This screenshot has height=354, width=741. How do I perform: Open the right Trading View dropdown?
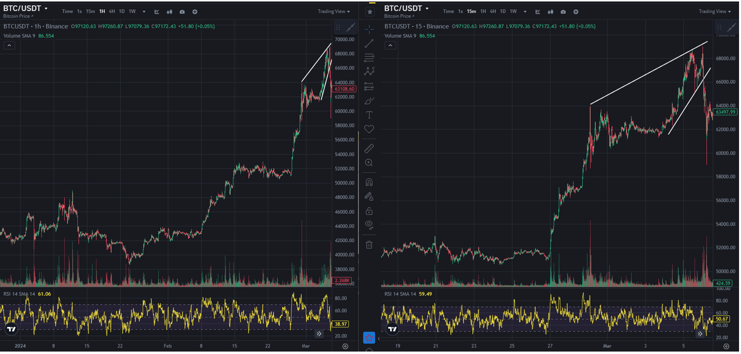[715, 11]
